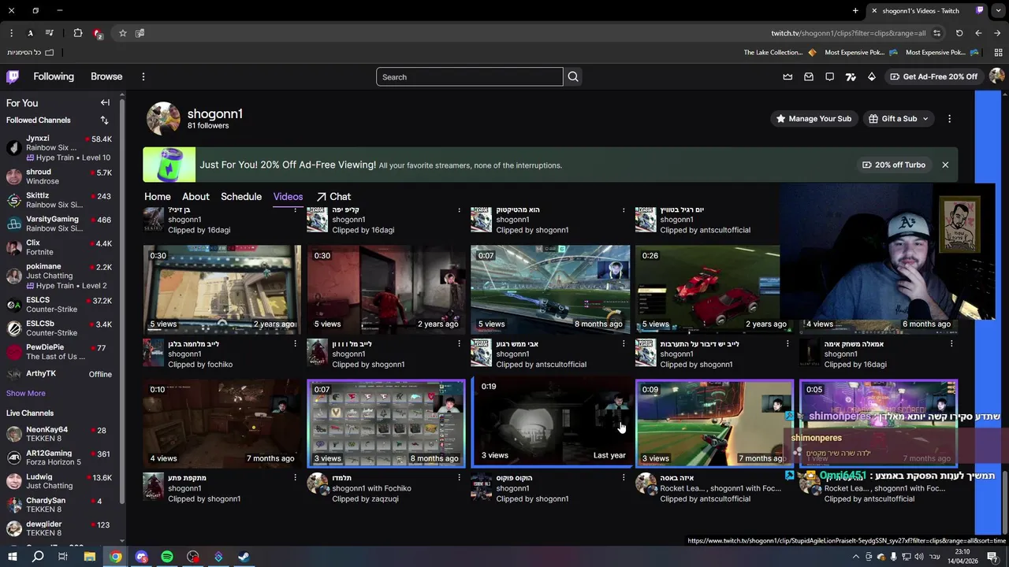Open the Chat popout tab
The height and width of the screenshot is (567, 1009).
(333, 196)
